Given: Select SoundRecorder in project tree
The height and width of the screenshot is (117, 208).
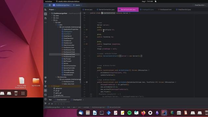Looking at the screenshot, I should 68,70.
